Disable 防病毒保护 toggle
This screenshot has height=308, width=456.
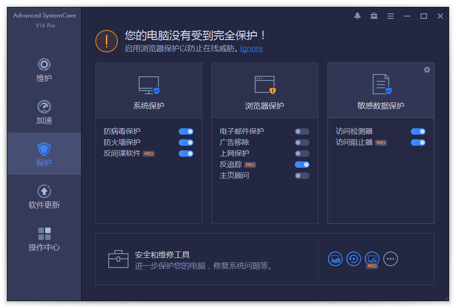(186, 131)
